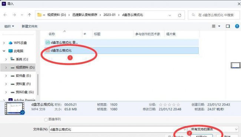Close the 导入 dialog window
The width and height of the screenshot is (241, 137).
click(239, 4)
